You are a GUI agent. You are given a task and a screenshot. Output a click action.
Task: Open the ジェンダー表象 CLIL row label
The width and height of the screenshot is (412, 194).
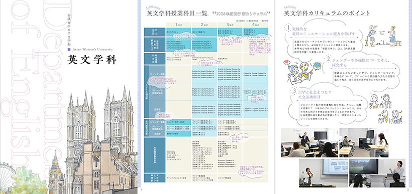coord(157,75)
